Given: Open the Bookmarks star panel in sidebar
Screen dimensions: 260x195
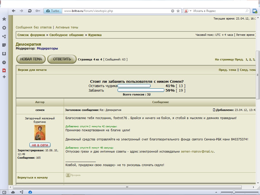Looking at the screenshot, I should tap(4, 19).
